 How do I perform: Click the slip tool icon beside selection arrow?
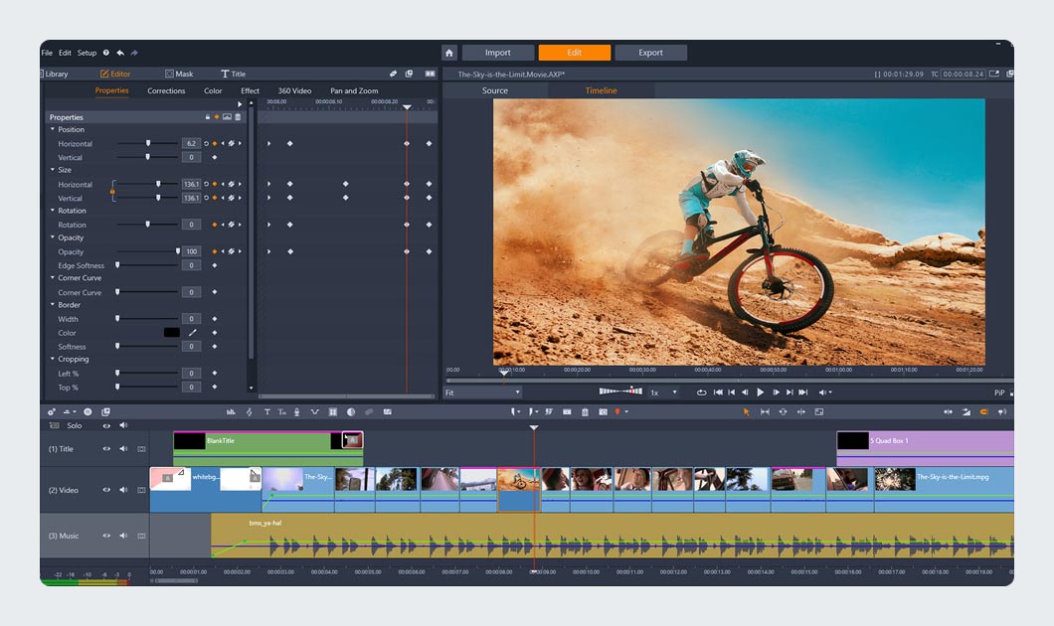pos(765,411)
